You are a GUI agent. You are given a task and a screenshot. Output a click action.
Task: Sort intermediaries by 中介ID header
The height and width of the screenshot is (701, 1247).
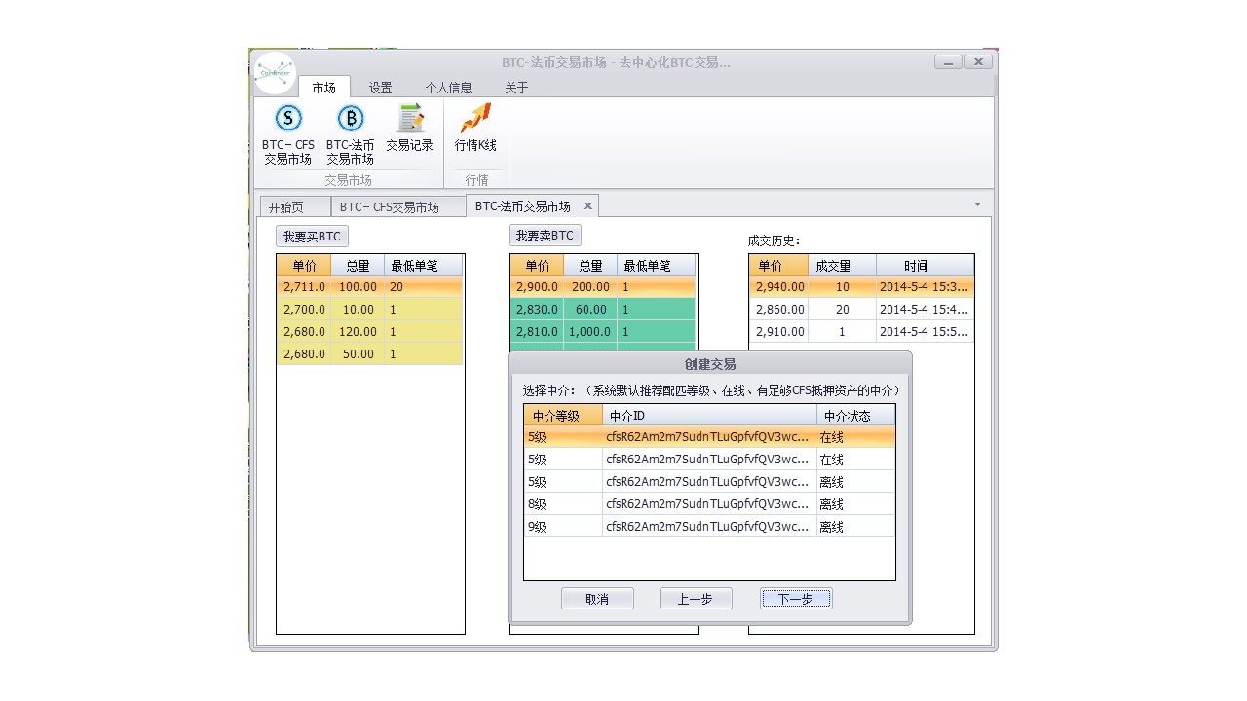pos(709,416)
